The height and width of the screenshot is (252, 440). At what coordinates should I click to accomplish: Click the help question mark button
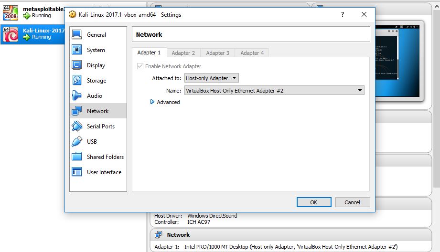[343, 14]
